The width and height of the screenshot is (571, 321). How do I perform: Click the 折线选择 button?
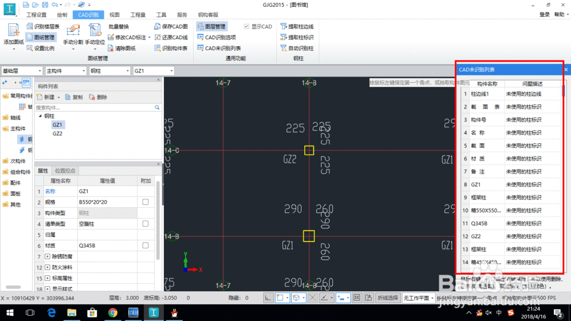(x=388, y=298)
